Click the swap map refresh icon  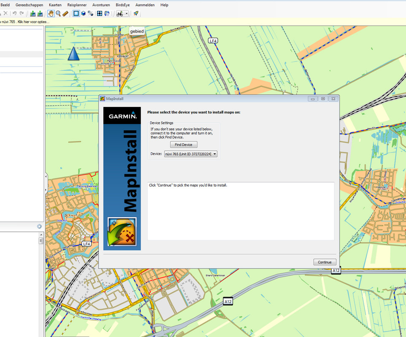[x=107, y=13]
